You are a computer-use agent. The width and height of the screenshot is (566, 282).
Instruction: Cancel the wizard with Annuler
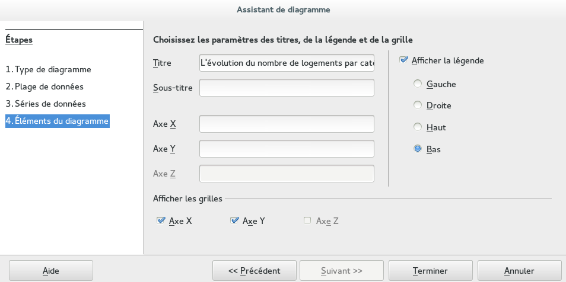(x=519, y=271)
